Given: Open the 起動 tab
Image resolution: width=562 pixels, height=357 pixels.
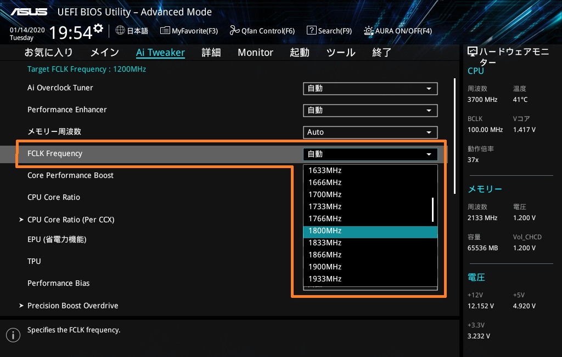Looking at the screenshot, I should point(300,53).
